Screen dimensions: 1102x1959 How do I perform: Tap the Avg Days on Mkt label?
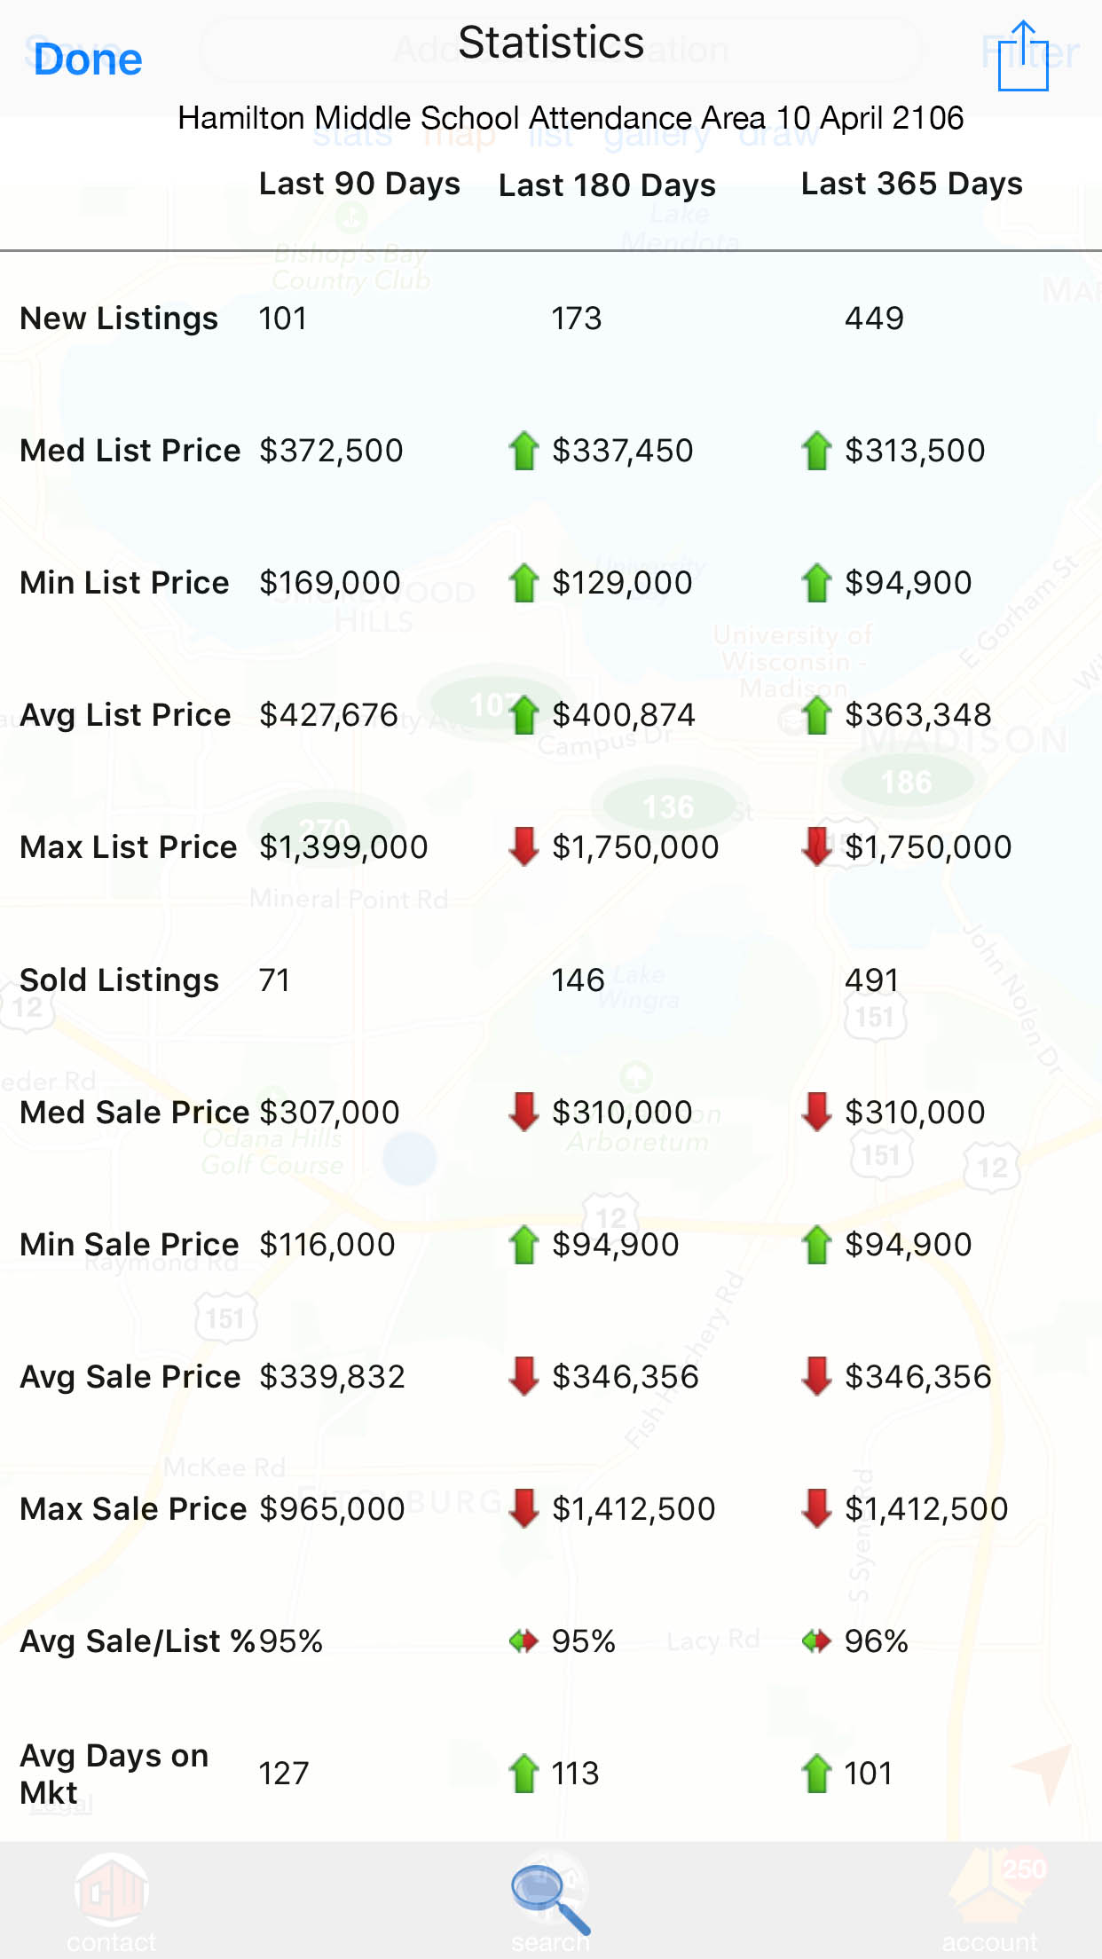tap(114, 1774)
